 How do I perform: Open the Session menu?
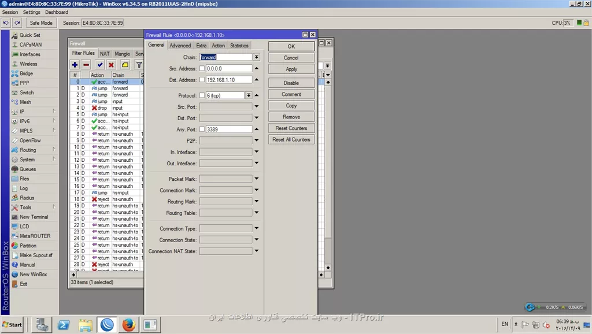(10, 12)
